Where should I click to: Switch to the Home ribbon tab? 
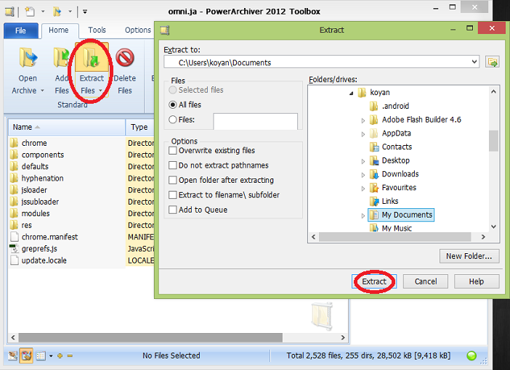point(59,30)
